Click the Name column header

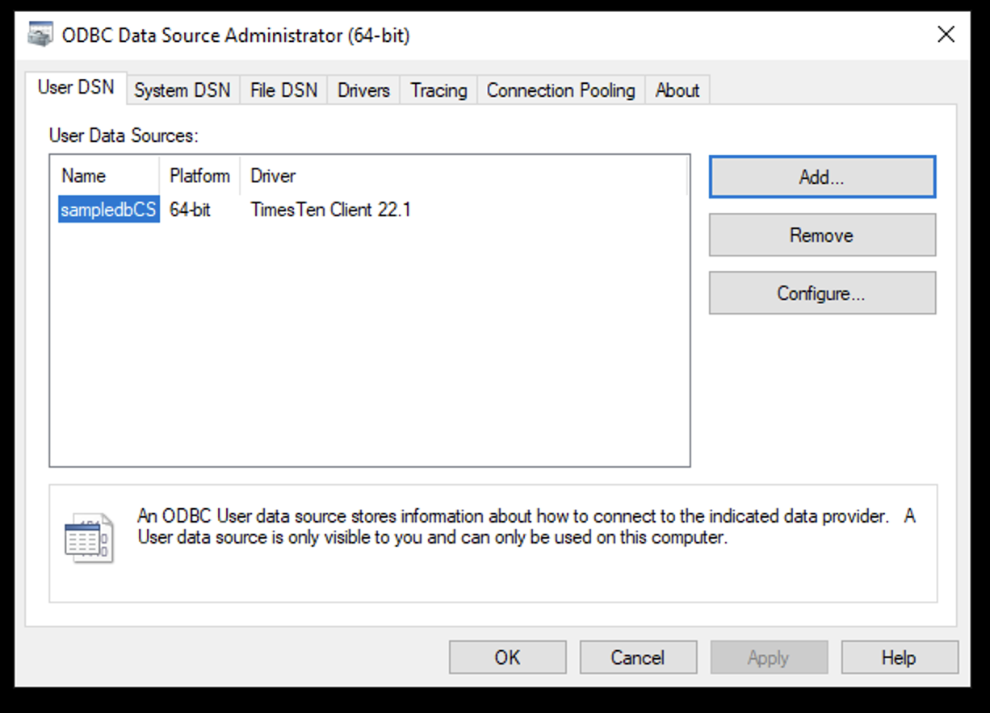tap(84, 176)
